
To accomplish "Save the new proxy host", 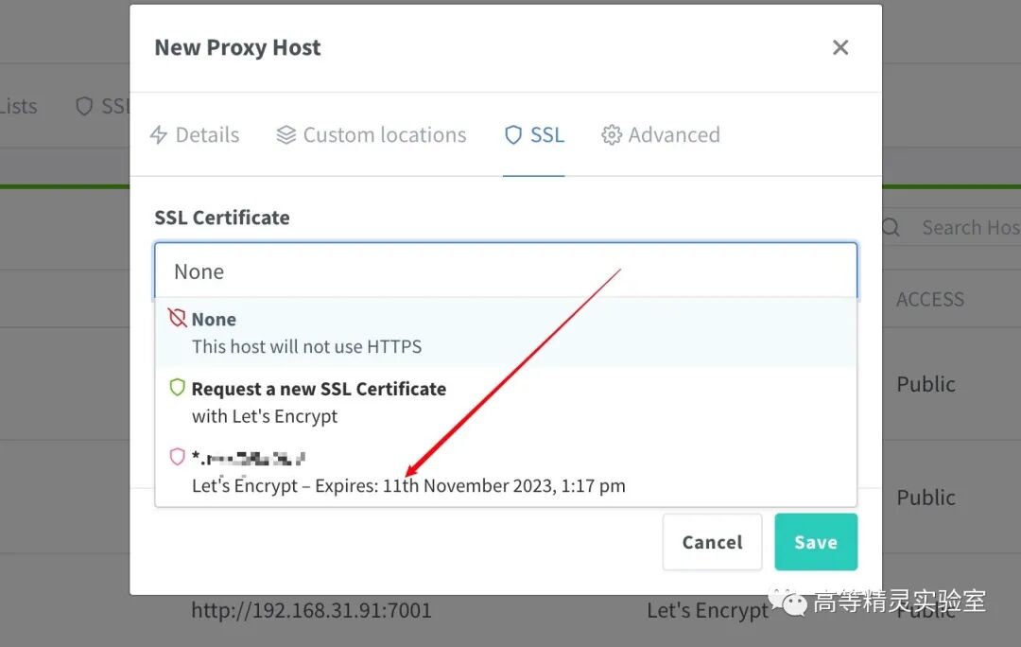I will tap(816, 542).
